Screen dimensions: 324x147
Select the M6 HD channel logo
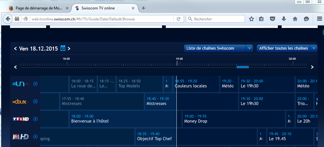(x=20, y=137)
